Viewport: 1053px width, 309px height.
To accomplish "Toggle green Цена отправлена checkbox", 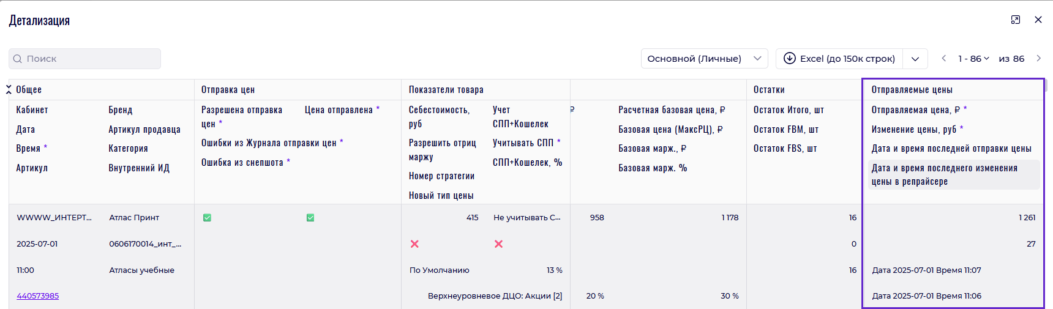I will point(310,218).
